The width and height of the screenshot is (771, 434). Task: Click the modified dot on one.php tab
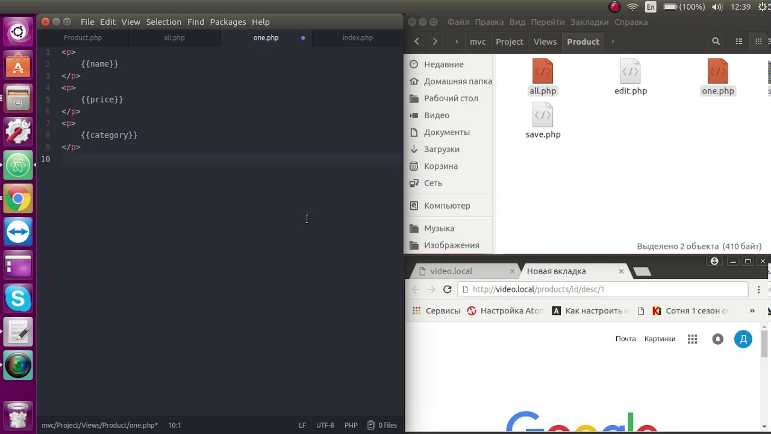(x=303, y=37)
